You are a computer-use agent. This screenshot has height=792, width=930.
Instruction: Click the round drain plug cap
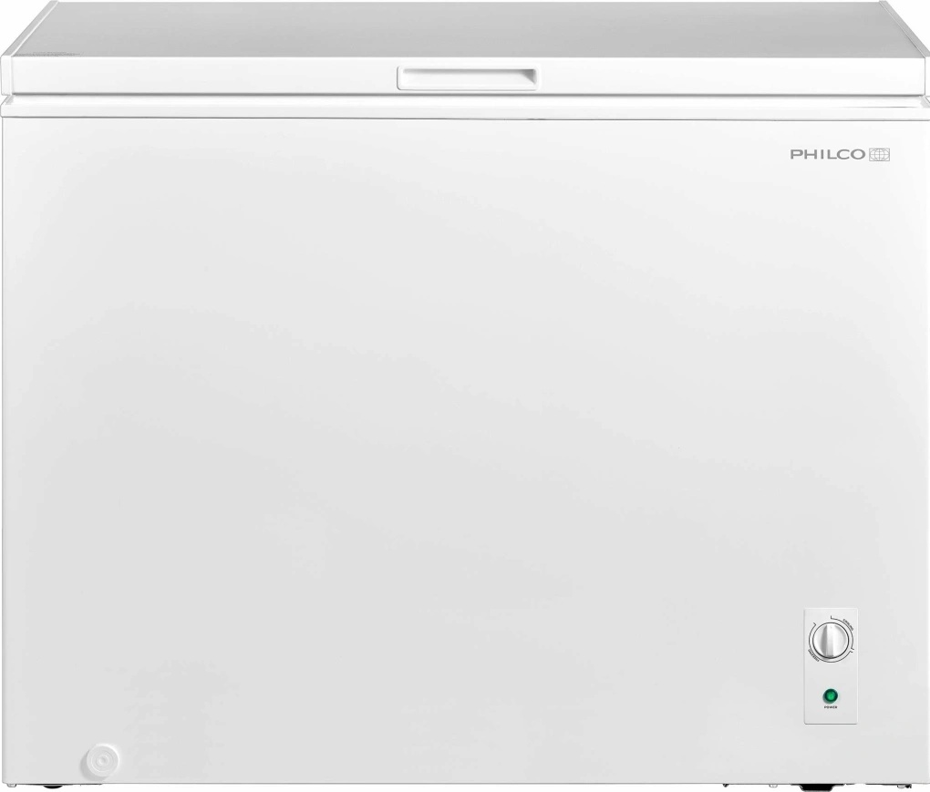tap(103, 758)
